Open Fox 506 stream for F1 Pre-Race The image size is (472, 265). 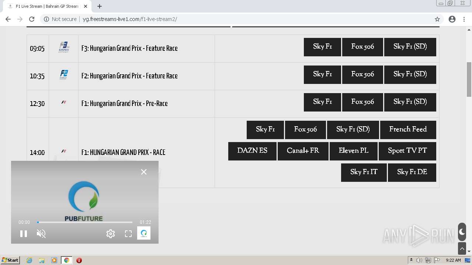pyautogui.click(x=362, y=102)
